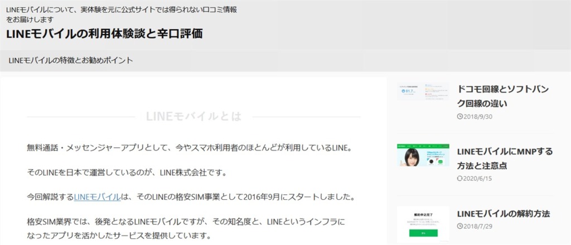571x245 pixels.
Task: Click date text 2018/7/29
Action: (x=478, y=226)
